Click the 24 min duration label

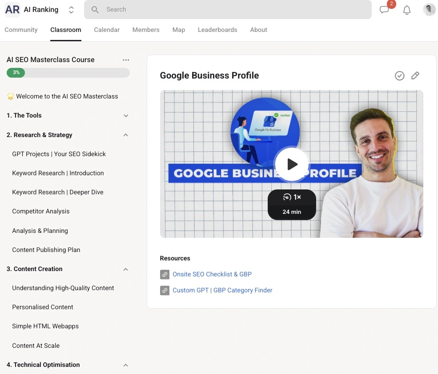click(x=292, y=212)
